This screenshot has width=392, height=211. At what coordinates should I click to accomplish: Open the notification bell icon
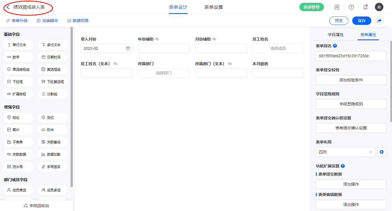click(x=365, y=7)
